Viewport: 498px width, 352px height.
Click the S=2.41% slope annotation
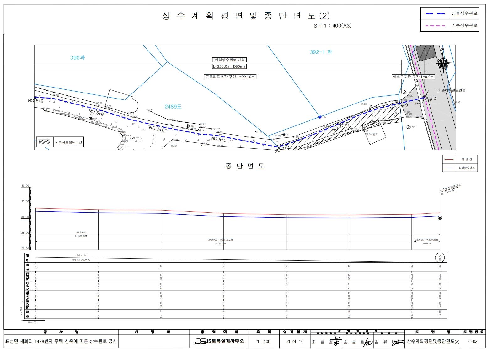coord(81,256)
